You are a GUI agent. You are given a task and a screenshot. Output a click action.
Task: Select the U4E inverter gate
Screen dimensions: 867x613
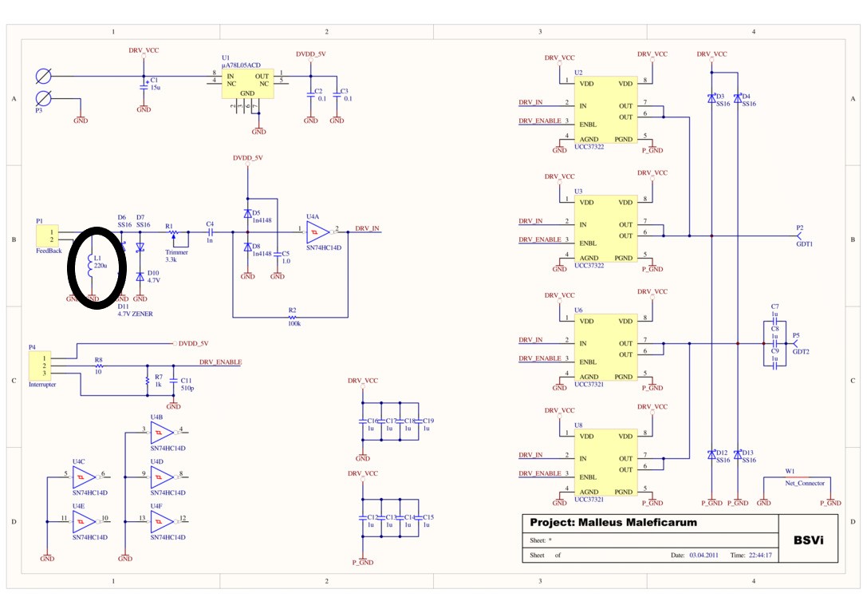coord(82,522)
